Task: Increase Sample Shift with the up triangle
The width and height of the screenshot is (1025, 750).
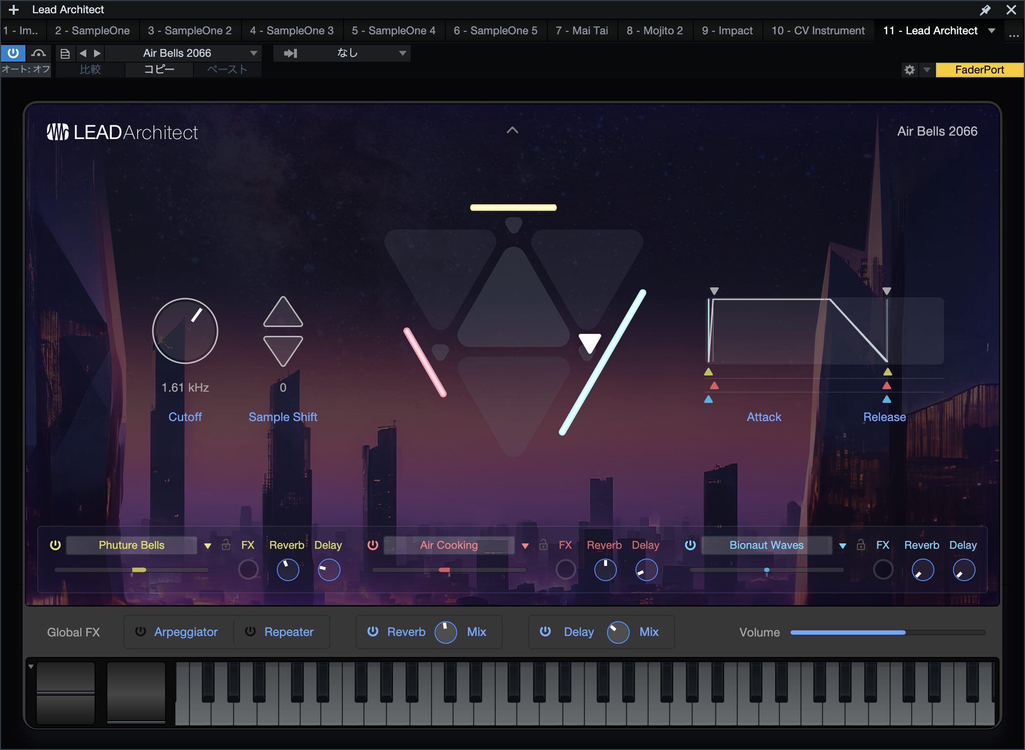Action: [x=283, y=311]
